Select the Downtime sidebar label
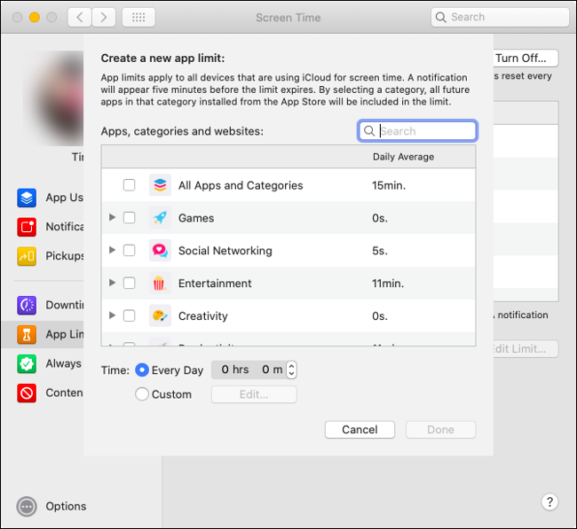577x529 pixels. 65,306
